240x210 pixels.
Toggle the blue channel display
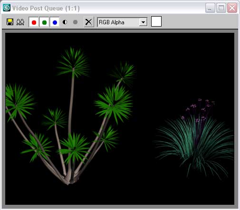pos(55,22)
